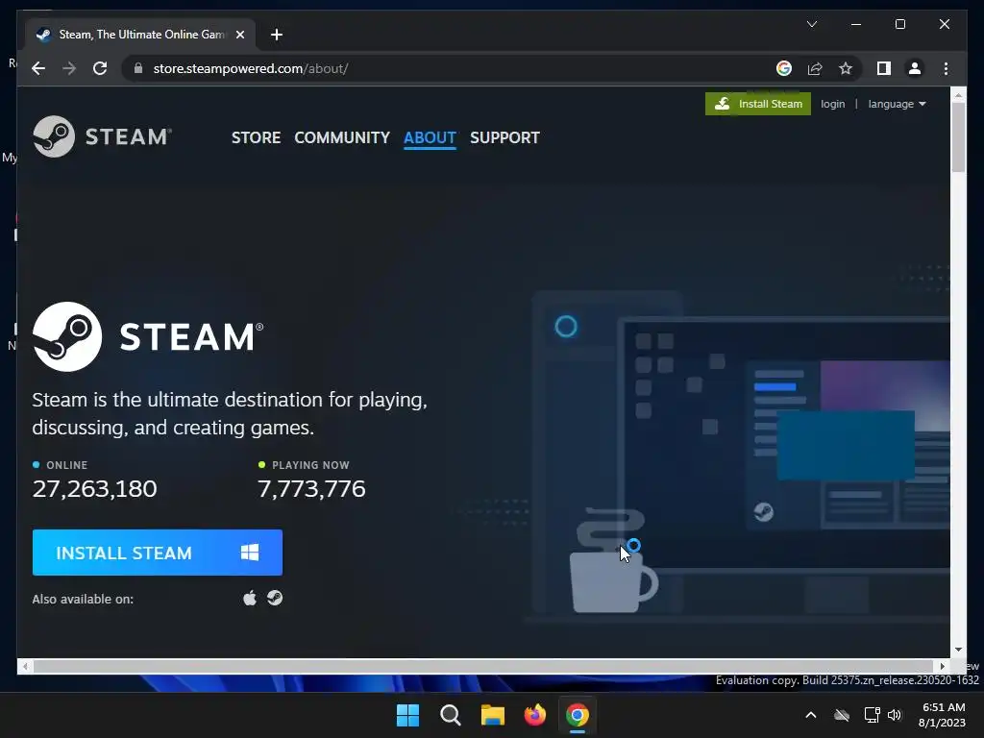This screenshot has width=984, height=738.
Task: Open the clock and date 6:51 AM
Action: (942, 715)
